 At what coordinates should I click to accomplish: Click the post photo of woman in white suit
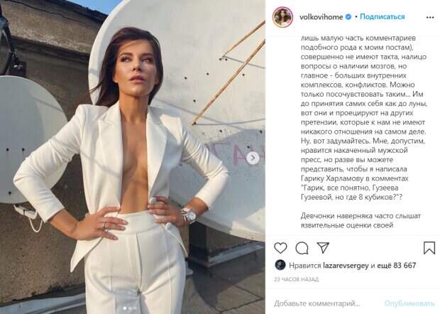coord(133,157)
